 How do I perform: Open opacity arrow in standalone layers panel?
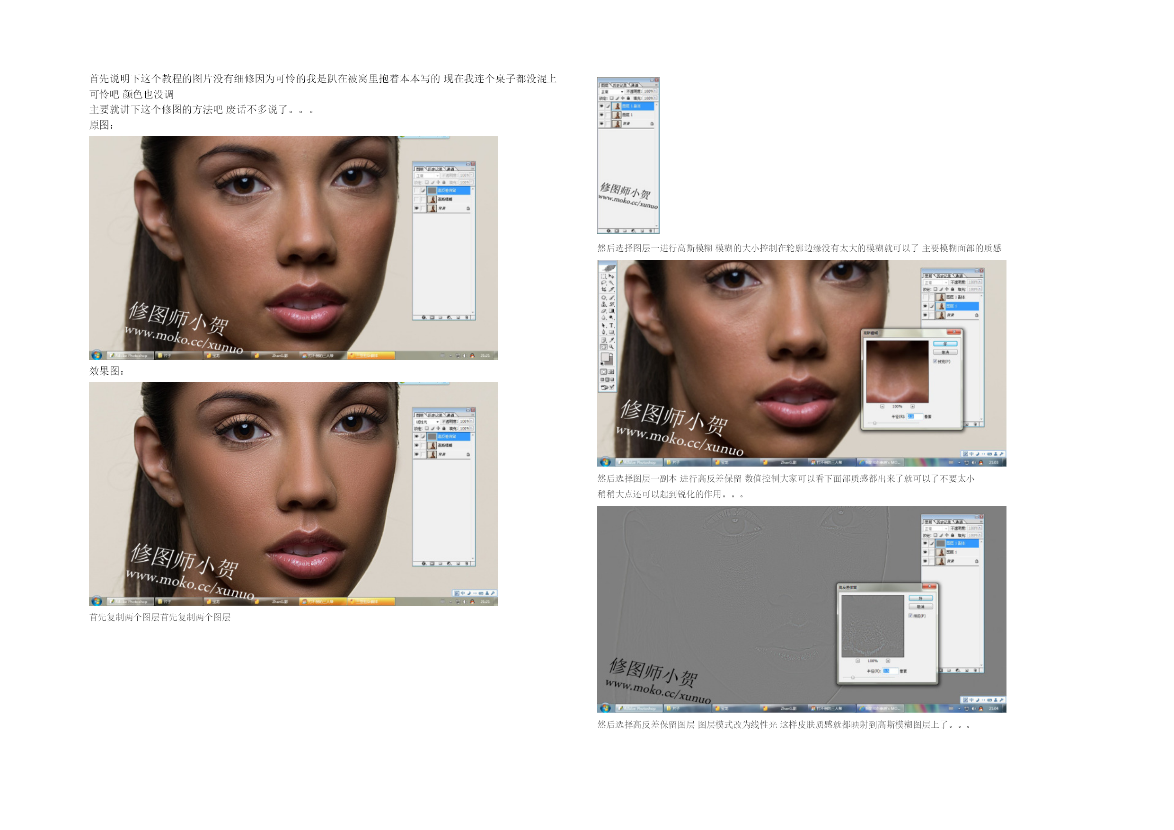(x=655, y=91)
